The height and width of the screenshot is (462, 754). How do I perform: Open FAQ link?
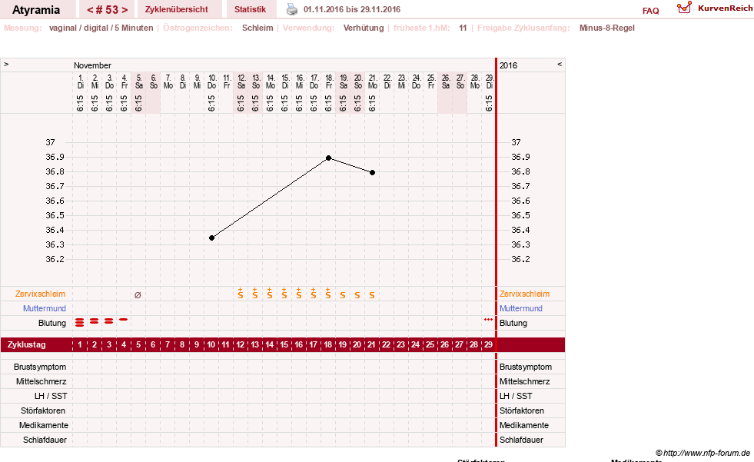650,11
